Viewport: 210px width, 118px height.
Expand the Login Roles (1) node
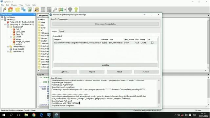pyautogui.click(x=8, y=51)
